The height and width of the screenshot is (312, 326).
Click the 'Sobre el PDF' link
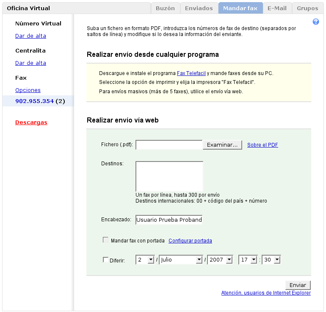pos(262,145)
